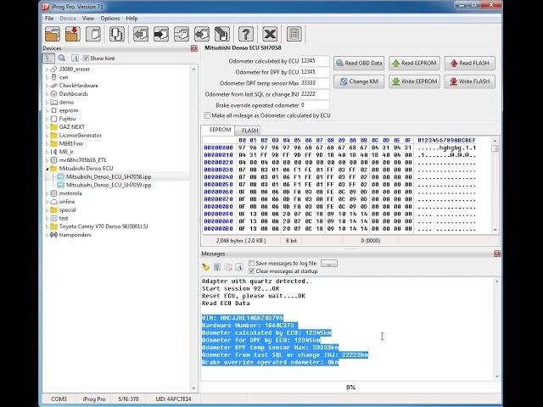
Task: Uncheck 'Clear messages at startup' checkbox
Action: click(x=251, y=271)
